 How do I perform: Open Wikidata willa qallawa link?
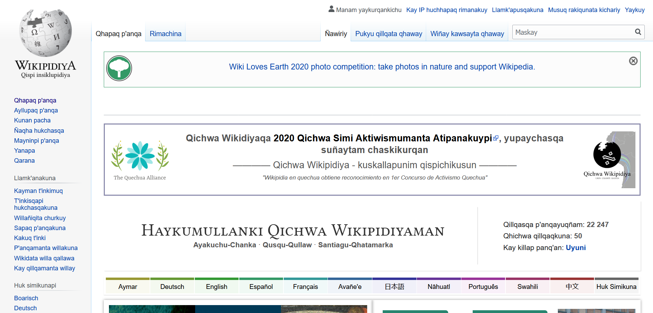(44, 258)
